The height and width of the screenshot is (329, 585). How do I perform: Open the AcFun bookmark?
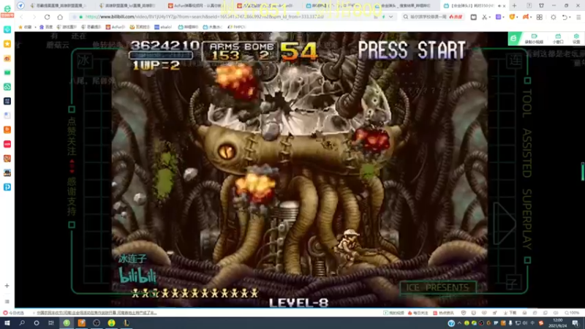(x=116, y=27)
